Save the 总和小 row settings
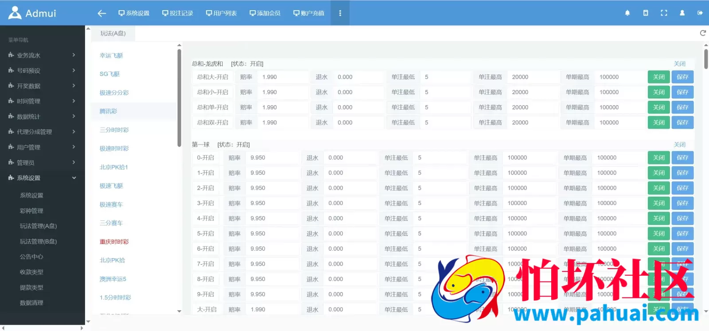This screenshot has height=331, width=709. (x=682, y=92)
